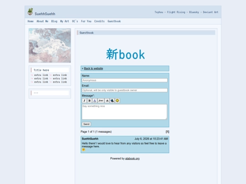Click the message timestamp July 6, 2026

point(151,139)
